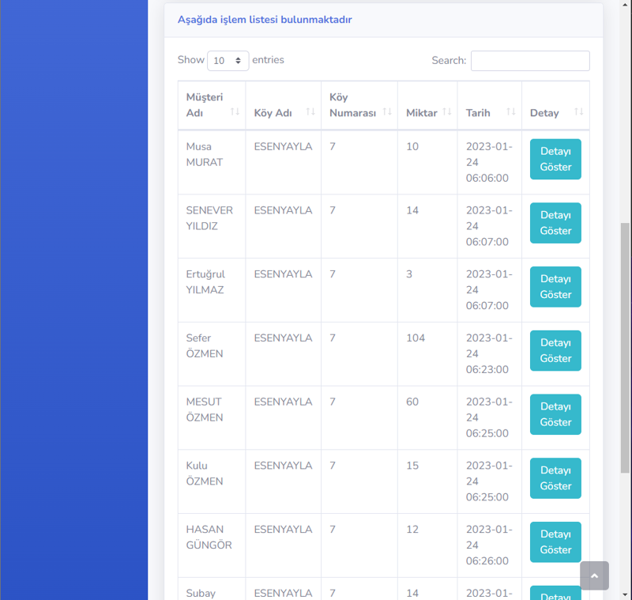632x600 pixels.
Task: Select the Musa MURAT customer name cell
Action: (x=205, y=154)
